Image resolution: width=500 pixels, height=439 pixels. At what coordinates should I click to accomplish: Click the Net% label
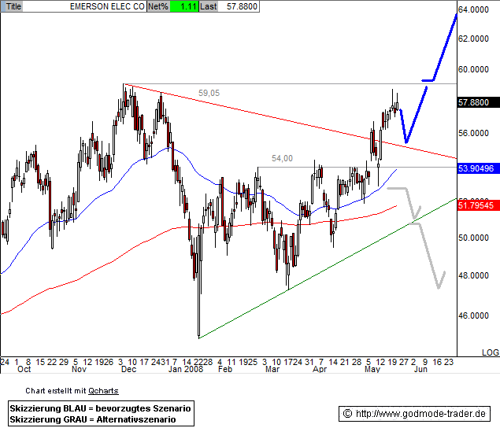tap(158, 6)
